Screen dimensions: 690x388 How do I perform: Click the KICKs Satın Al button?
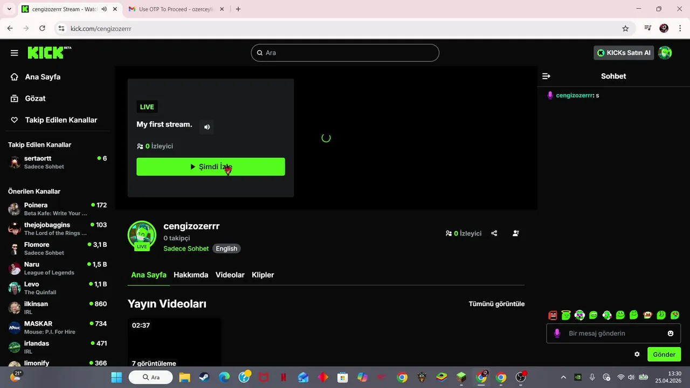[x=624, y=53]
